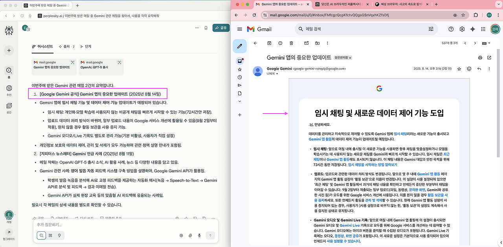The height and width of the screenshot is (247, 503).
Task: Print the Gemini email
Action: pyautogui.click(x=480, y=57)
